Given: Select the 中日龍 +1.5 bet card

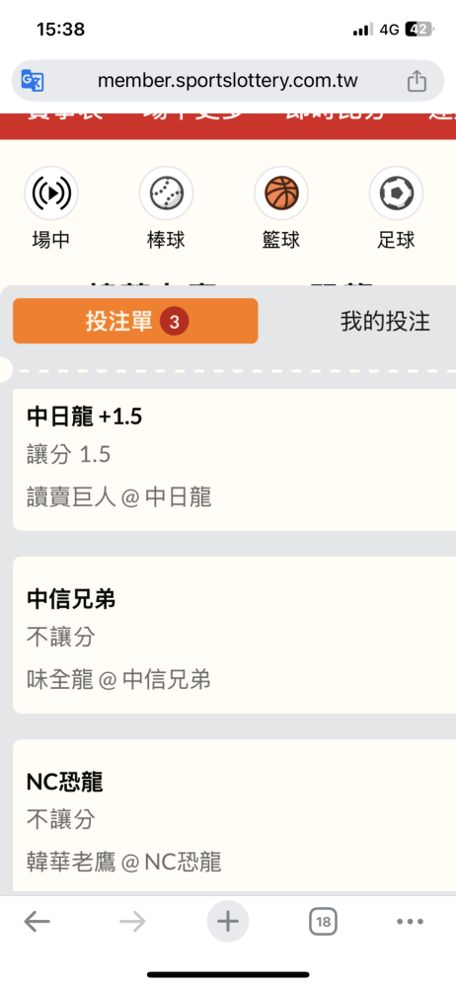Looking at the screenshot, I should point(234,460).
